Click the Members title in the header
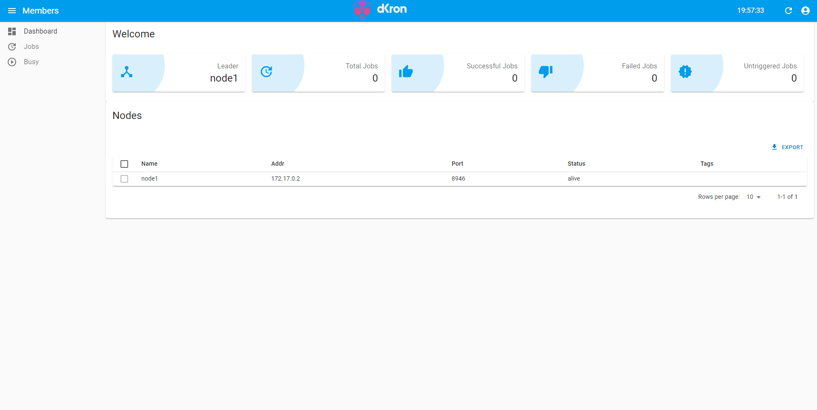 (40, 11)
